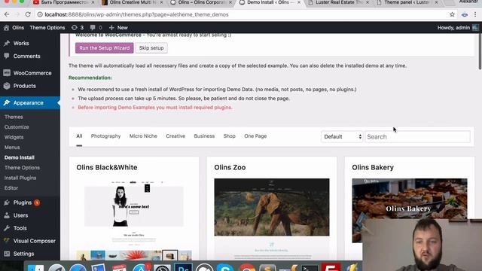
Task: Open the Install Plugins submenu
Action: click(20, 178)
